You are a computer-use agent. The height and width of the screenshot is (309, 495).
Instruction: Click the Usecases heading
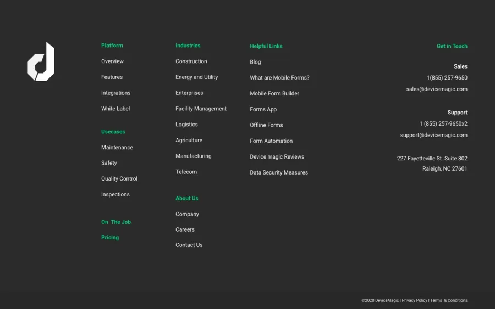click(113, 132)
